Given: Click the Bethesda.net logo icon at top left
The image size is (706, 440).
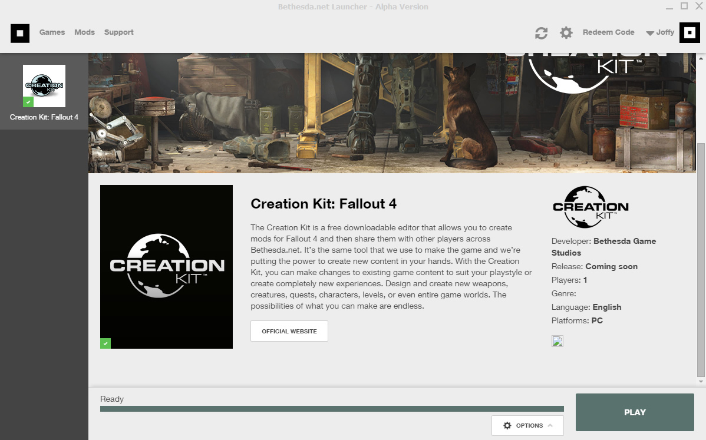Looking at the screenshot, I should point(20,33).
